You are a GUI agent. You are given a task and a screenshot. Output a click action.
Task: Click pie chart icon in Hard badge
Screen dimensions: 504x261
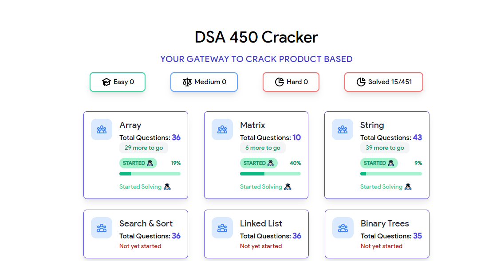click(280, 82)
